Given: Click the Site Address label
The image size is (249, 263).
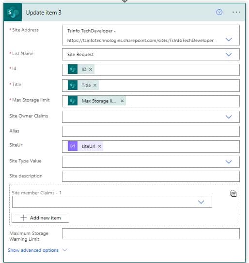Looking at the screenshot, I should pos(25,30).
